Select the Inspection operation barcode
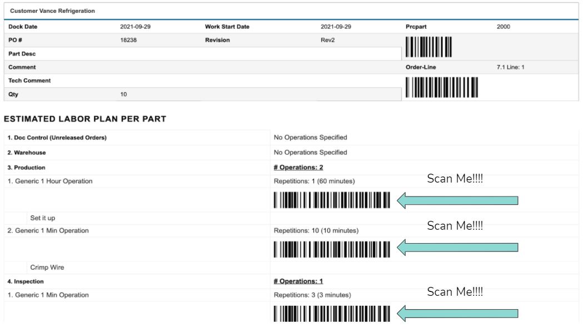The width and height of the screenshot is (583, 333). [332, 314]
